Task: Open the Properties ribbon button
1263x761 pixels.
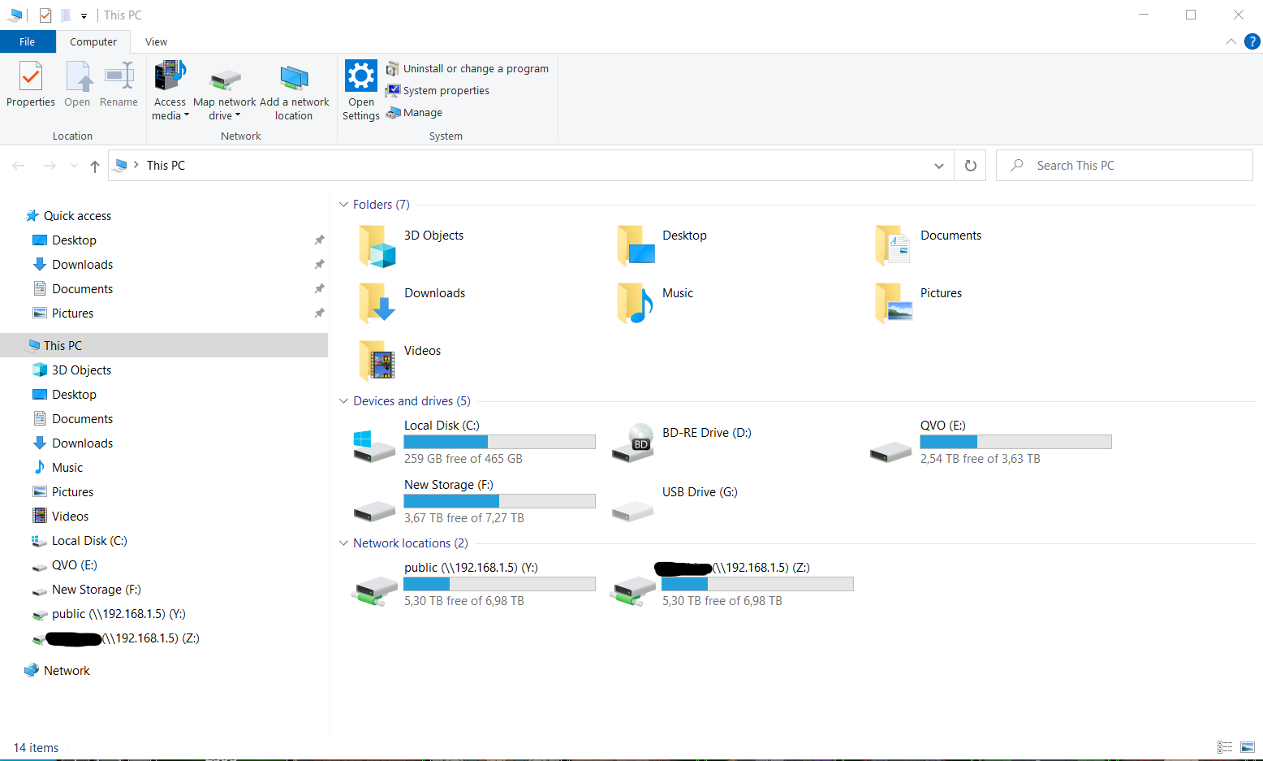Action: click(x=31, y=84)
